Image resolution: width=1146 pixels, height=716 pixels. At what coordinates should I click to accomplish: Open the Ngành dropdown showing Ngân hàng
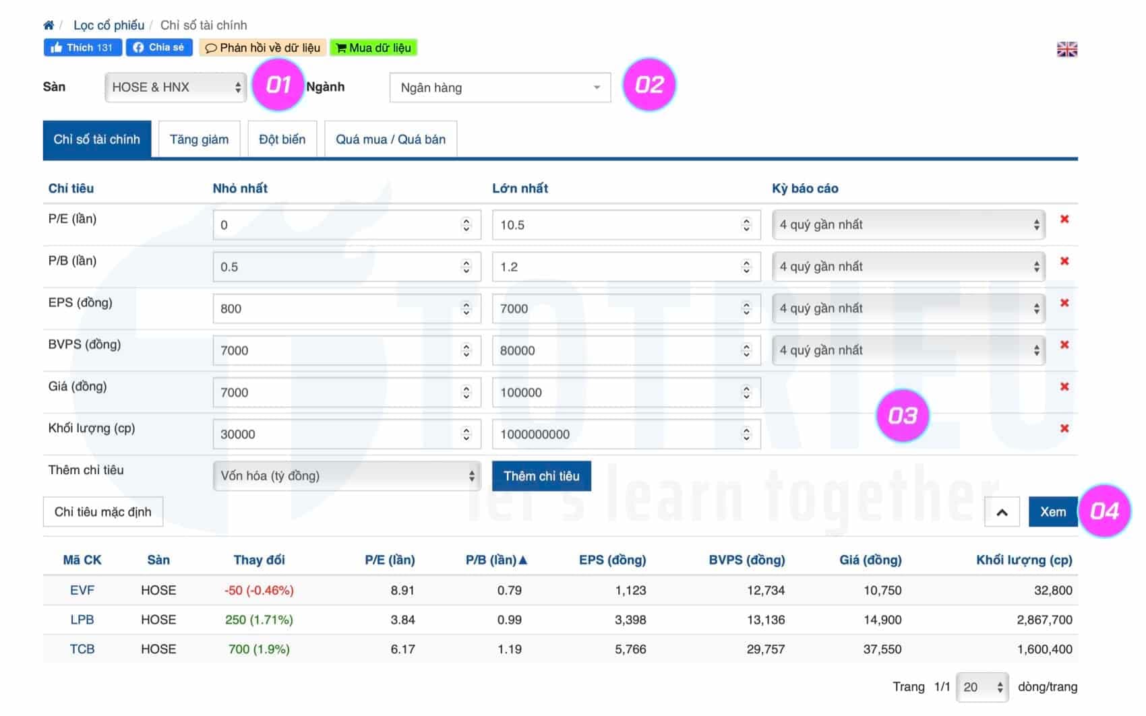coord(499,88)
